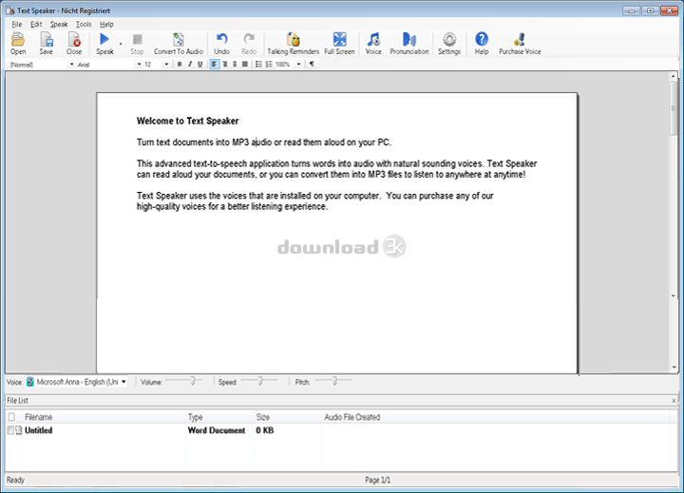
Task: Open the 100% zoom dropdown
Action: [299, 65]
